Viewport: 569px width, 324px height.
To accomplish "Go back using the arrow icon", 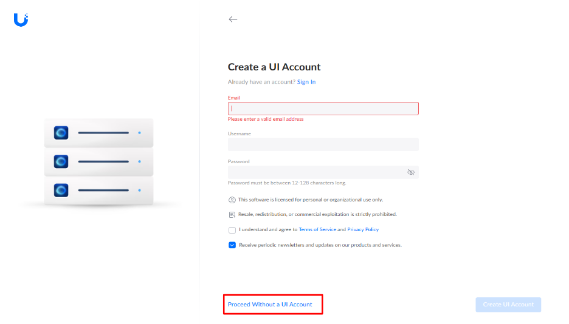I will 233,19.
